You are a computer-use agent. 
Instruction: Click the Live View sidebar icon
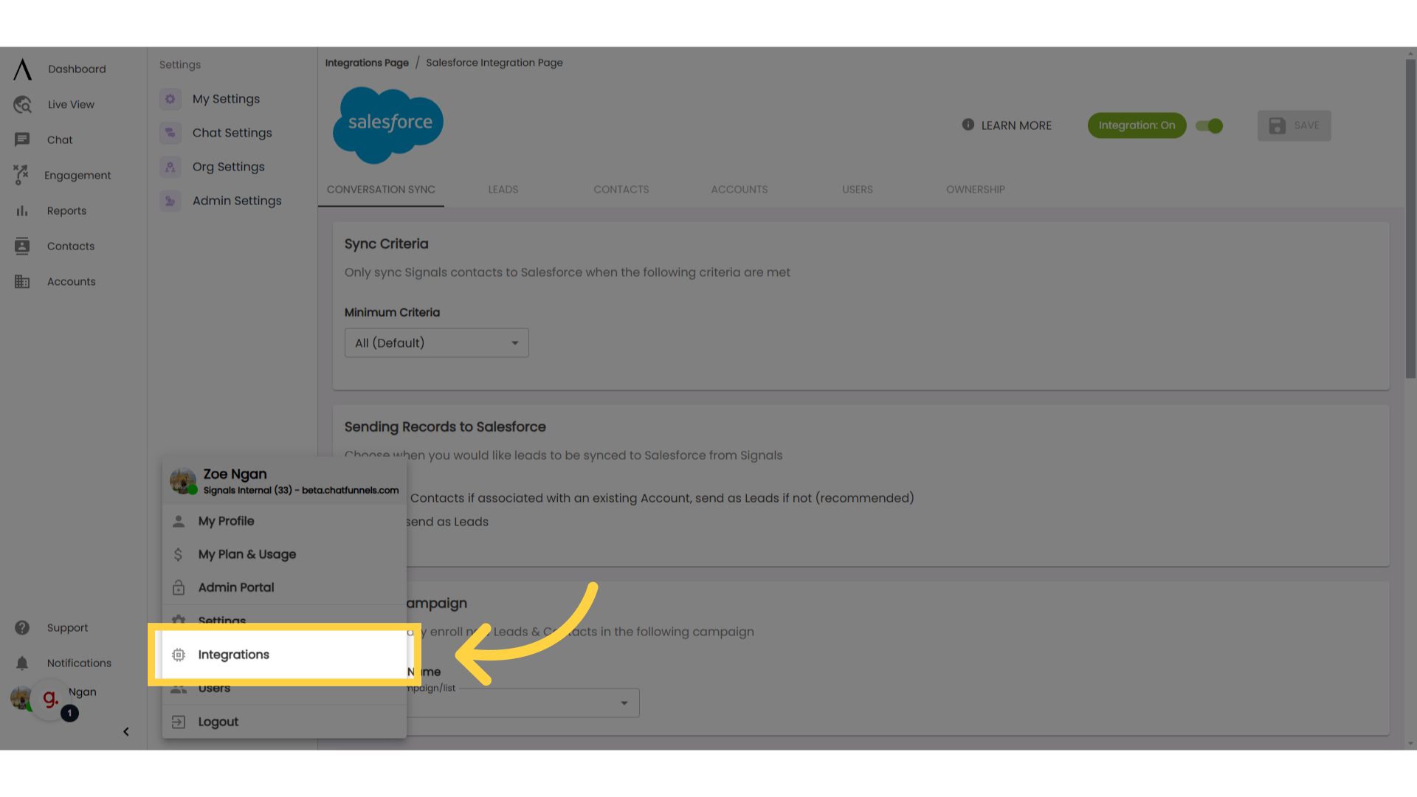click(x=22, y=105)
